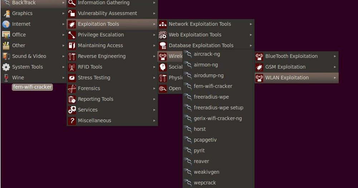
Task: Launch airodump-ng from the list
Action: (x=219, y=75)
